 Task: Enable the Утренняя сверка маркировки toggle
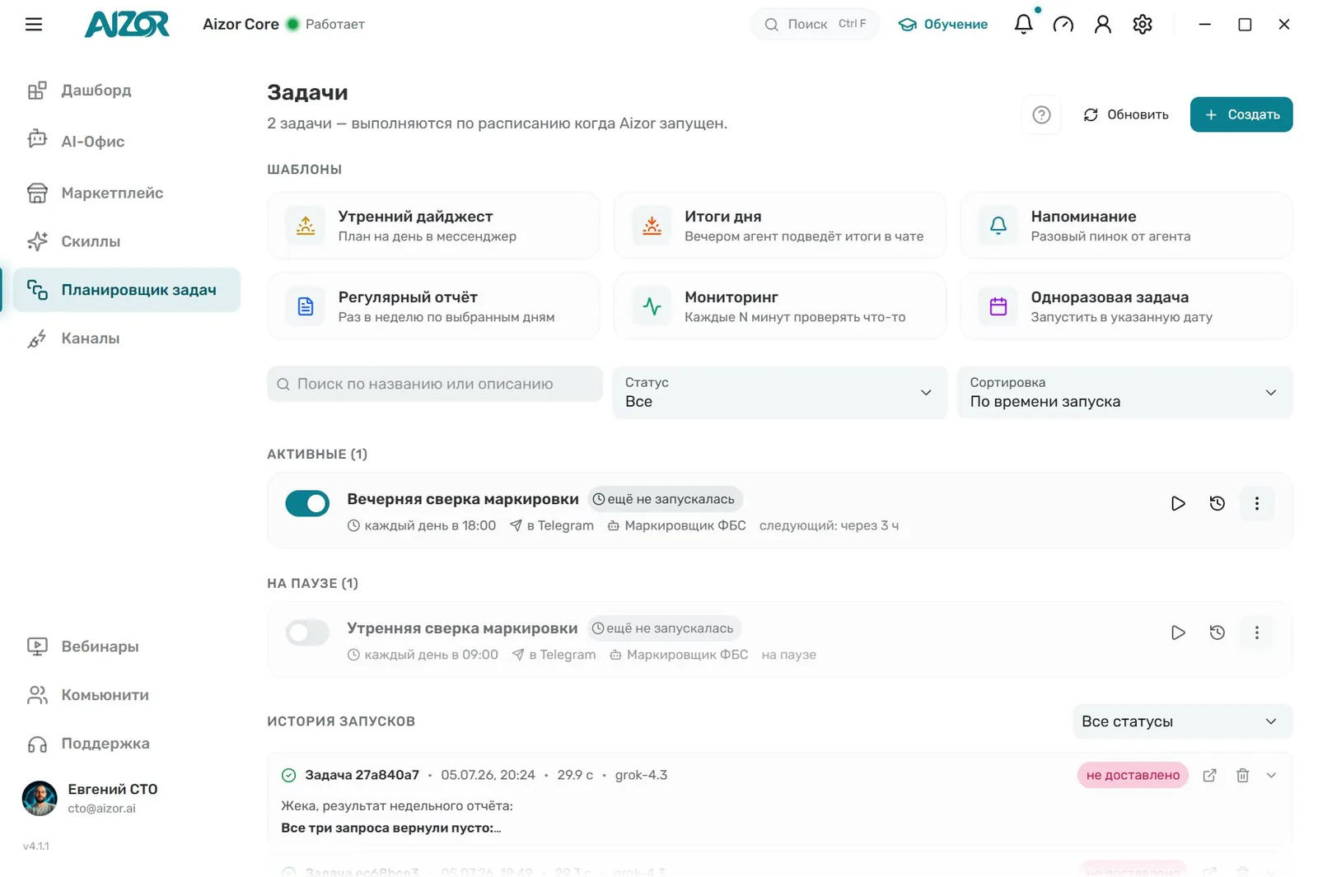[x=307, y=632]
